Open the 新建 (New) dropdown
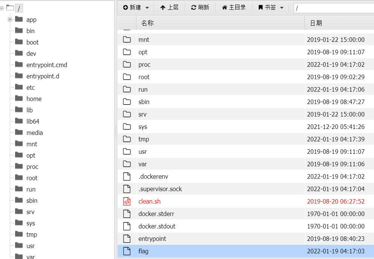Viewport: 374px width, 259px height. coord(136,8)
